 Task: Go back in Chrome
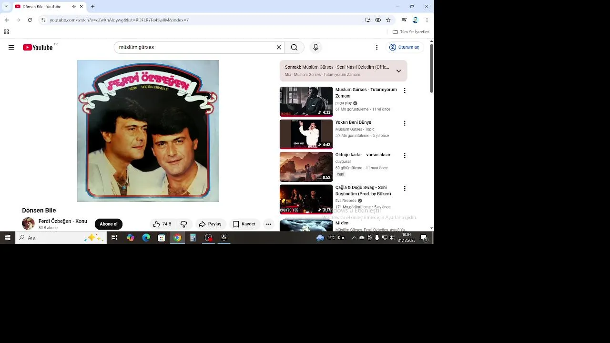(7, 20)
